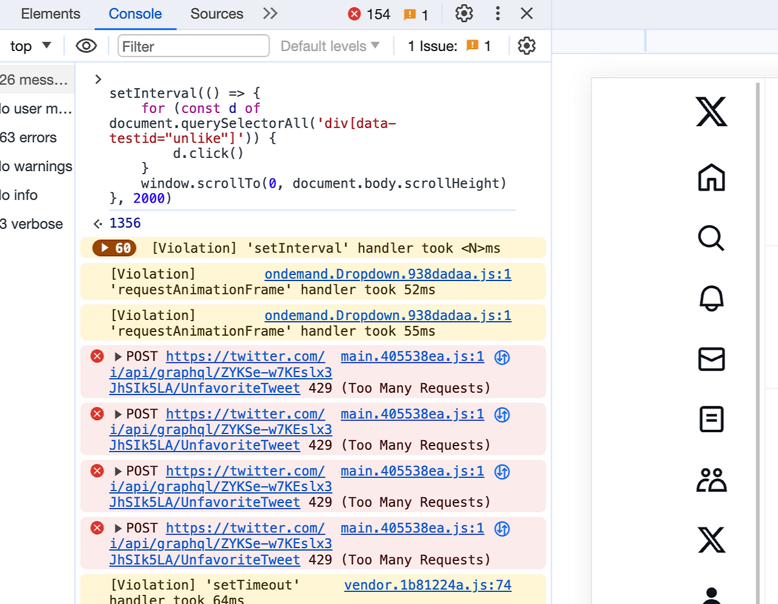Open DevTools settings gear
The height and width of the screenshot is (604, 778).
click(x=464, y=13)
